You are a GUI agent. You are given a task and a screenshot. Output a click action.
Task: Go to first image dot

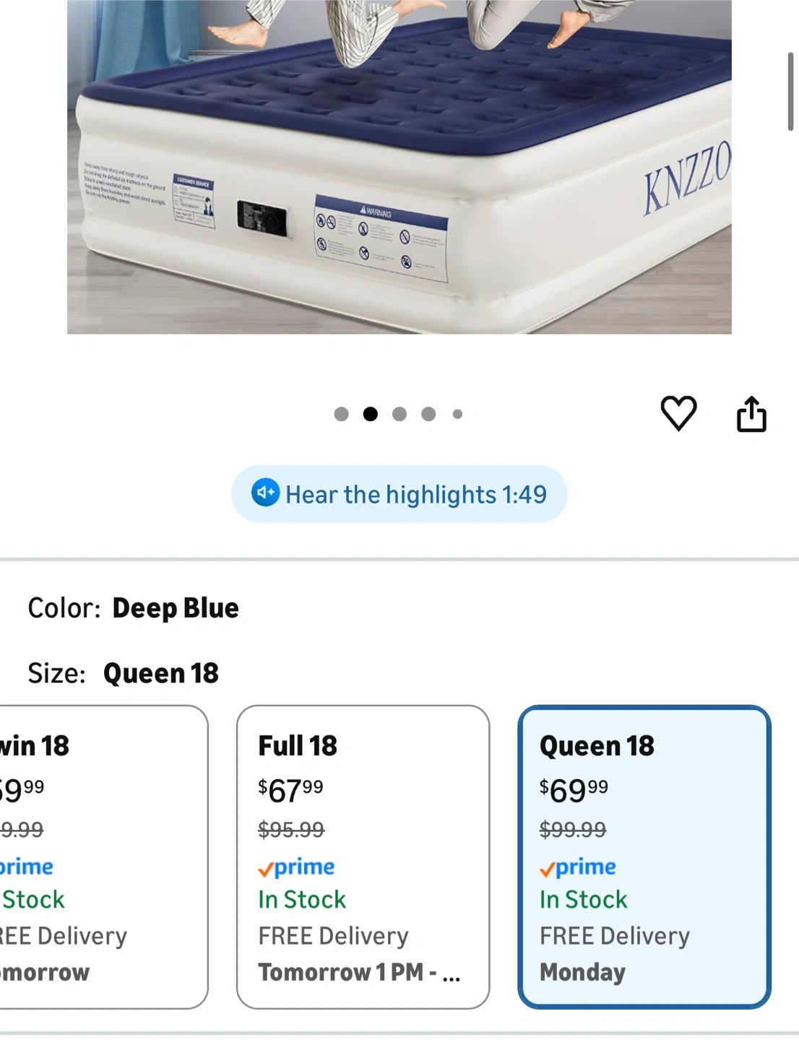[x=342, y=414]
